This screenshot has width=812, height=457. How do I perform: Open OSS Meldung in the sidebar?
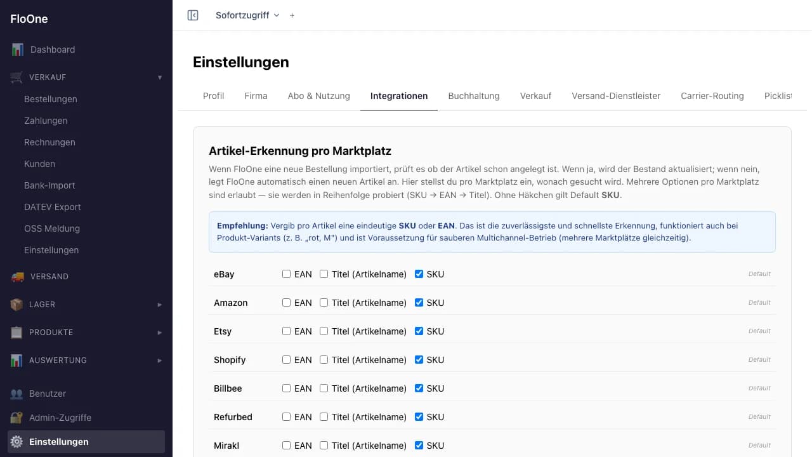tap(52, 228)
